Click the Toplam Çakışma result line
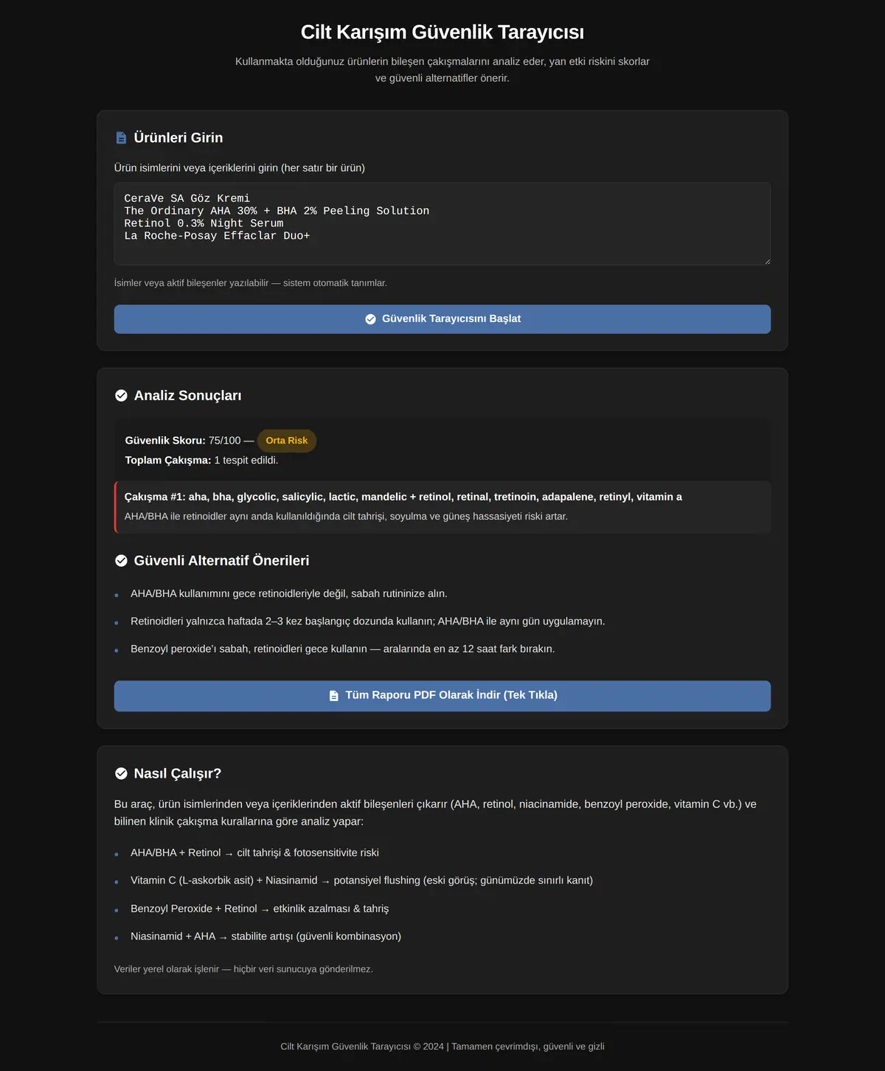 point(201,461)
